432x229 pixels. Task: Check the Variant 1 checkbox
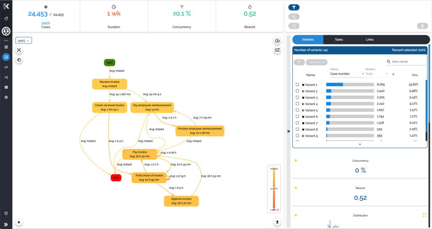(297, 85)
